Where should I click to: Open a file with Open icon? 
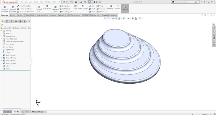tap(71, 2)
